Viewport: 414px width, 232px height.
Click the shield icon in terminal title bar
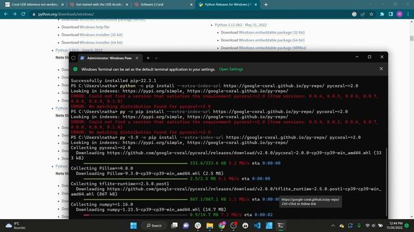point(73,58)
